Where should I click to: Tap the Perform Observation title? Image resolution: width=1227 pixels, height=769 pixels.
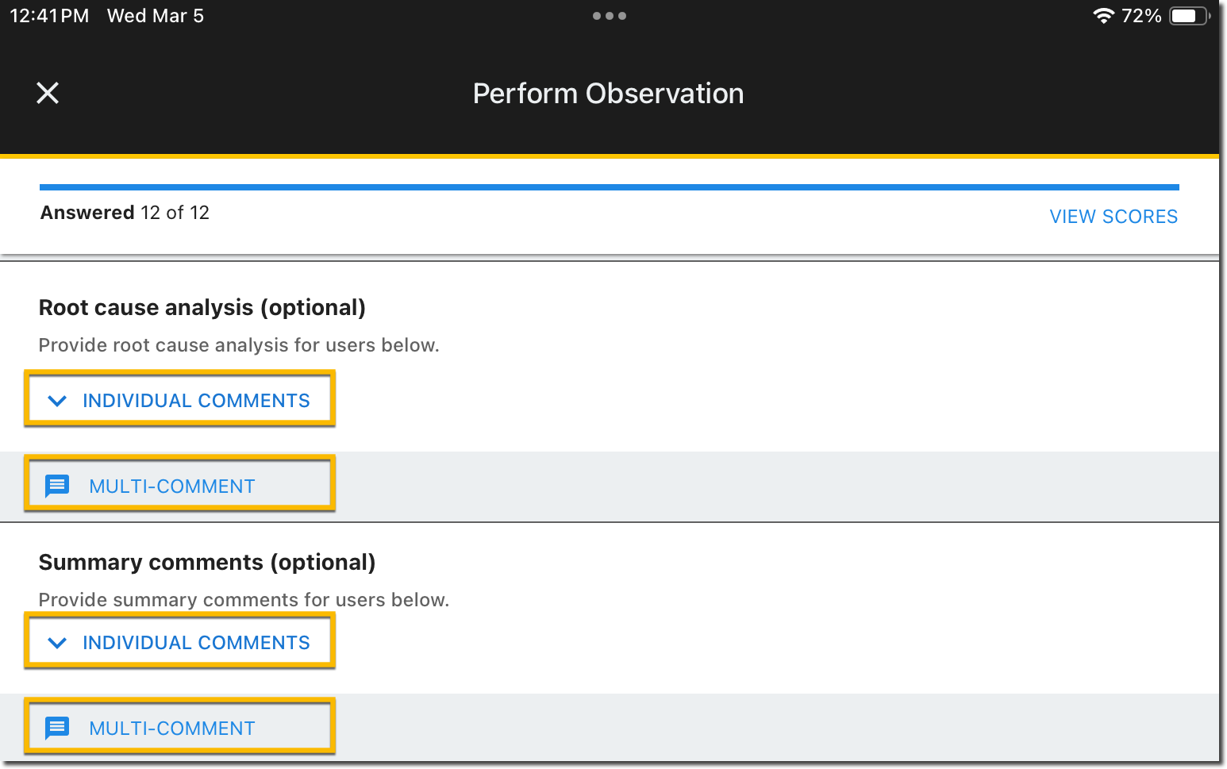(x=608, y=94)
